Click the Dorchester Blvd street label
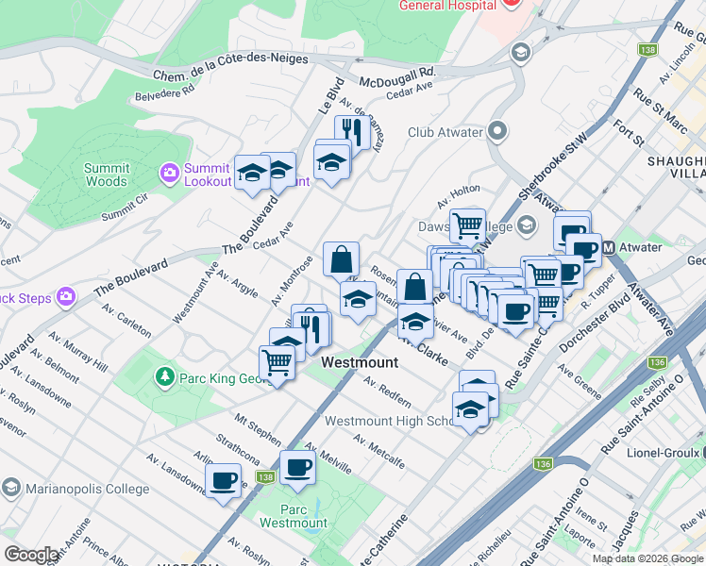 coord(594,323)
